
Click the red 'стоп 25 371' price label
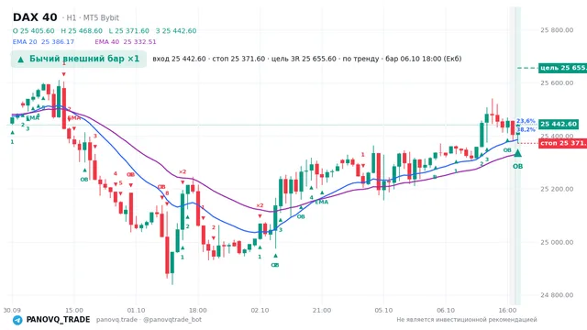562,143
